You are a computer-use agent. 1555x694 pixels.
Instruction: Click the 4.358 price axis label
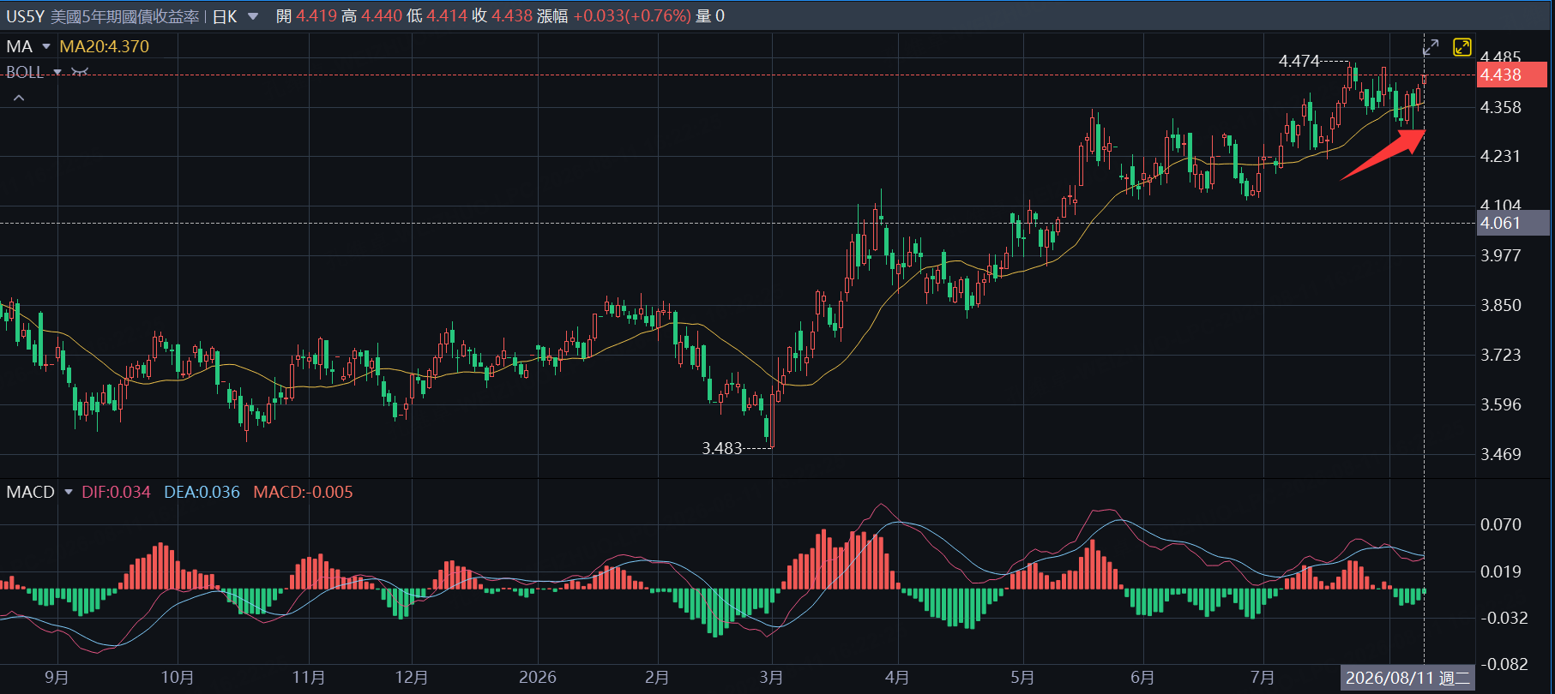pyautogui.click(x=1501, y=107)
